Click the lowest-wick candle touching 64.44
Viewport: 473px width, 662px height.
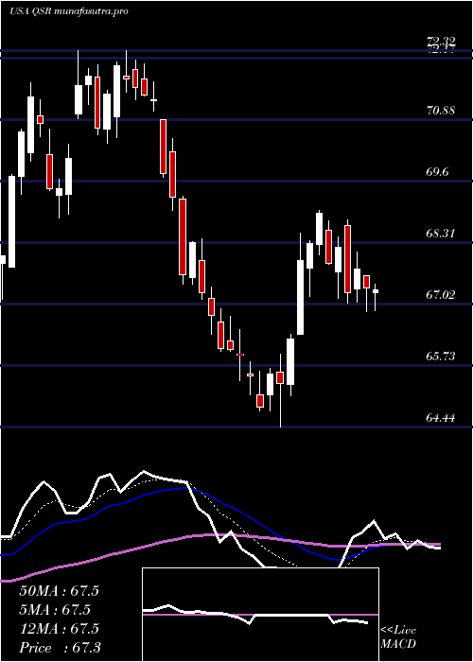click(x=280, y=390)
